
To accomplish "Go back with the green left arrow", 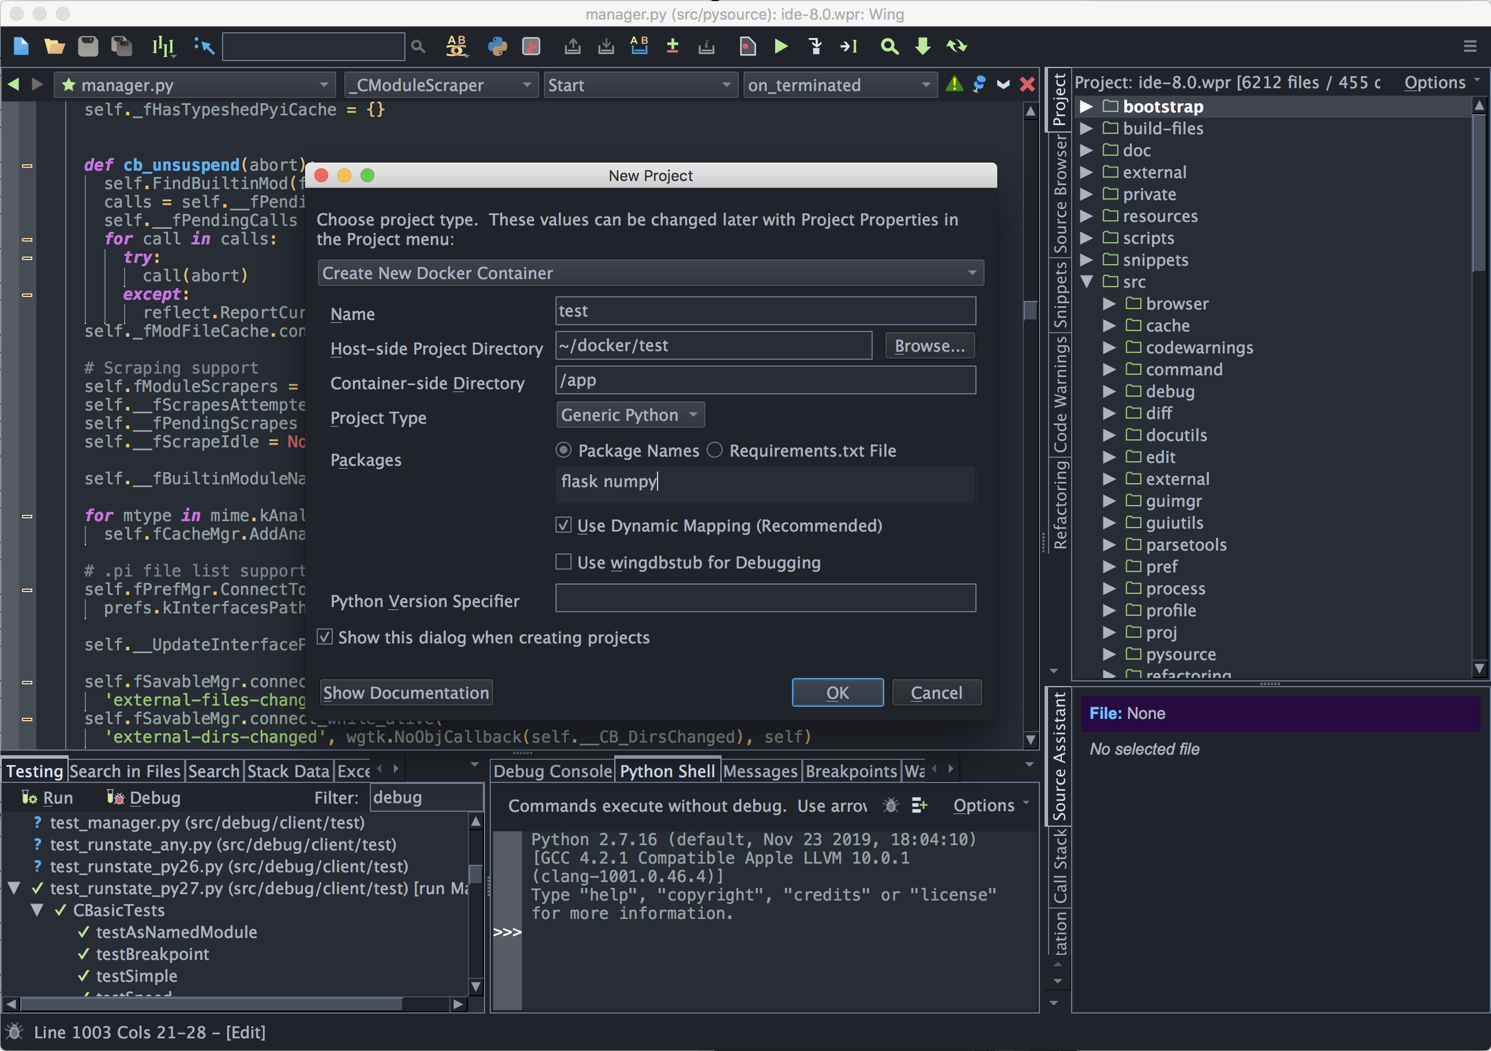I will point(13,84).
